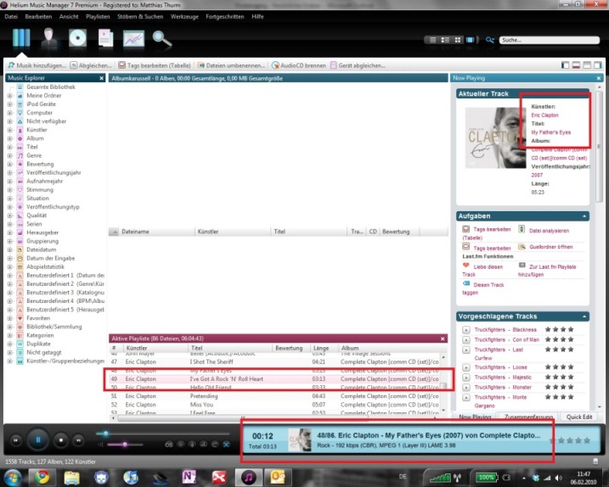Image resolution: width=609 pixels, height=487 pixels.
Task: Click Musik hinzufügen toolbar button
Action: tap(37, 65)
